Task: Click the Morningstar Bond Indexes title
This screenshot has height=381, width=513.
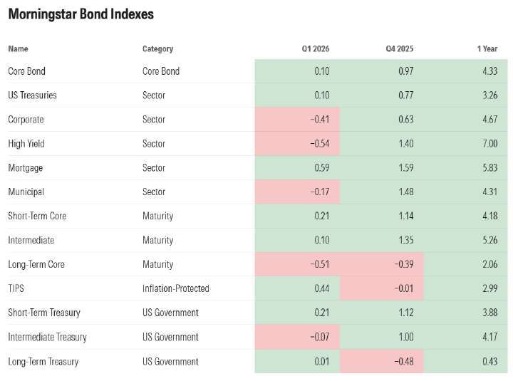Action: [x=81, y=14]
